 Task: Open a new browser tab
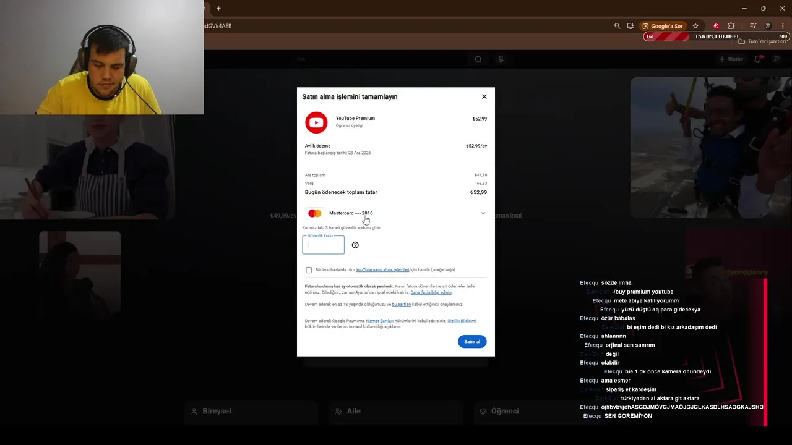click(x=218, y=8)
